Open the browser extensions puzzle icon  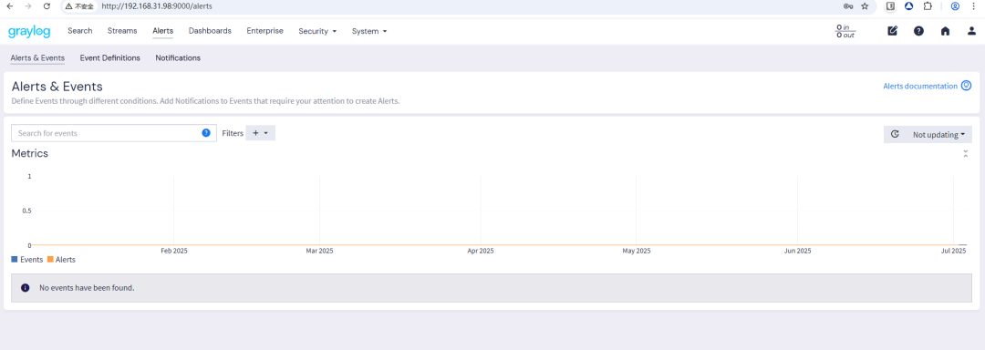pos(928,6)
